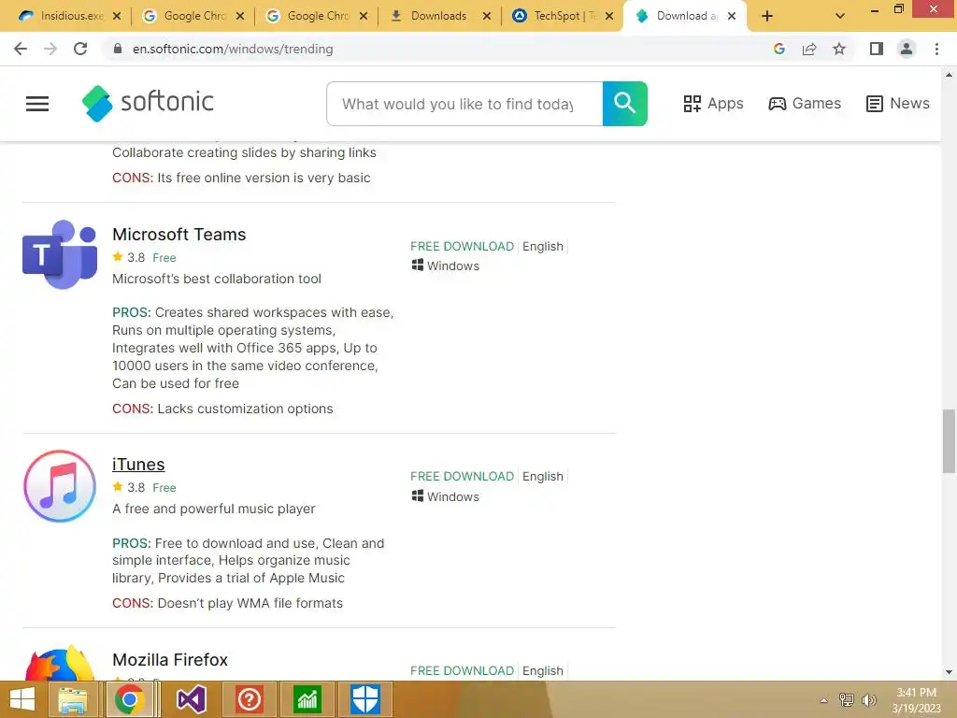Viewport: 957px width, 718px height.
Task: Click the 3.8 star rating of iTunes
Action: pos(129,487)
